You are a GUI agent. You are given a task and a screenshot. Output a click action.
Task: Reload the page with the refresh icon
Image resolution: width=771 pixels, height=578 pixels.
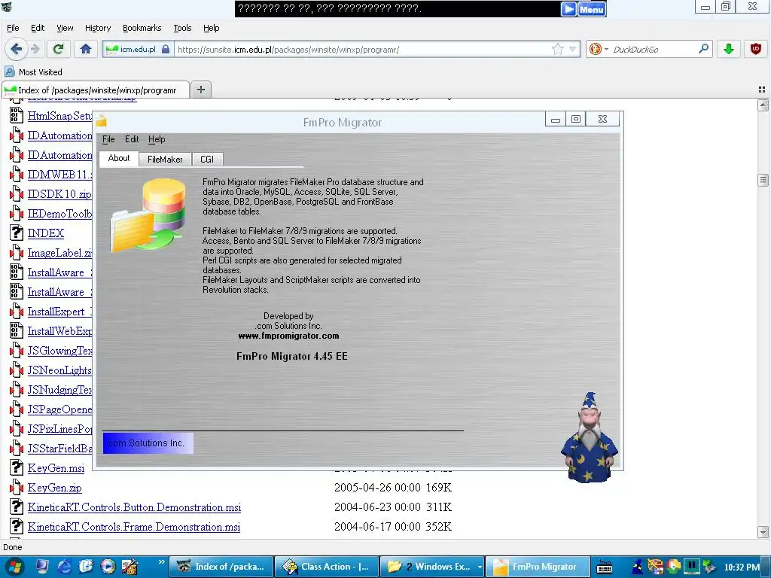coord(59,49)
